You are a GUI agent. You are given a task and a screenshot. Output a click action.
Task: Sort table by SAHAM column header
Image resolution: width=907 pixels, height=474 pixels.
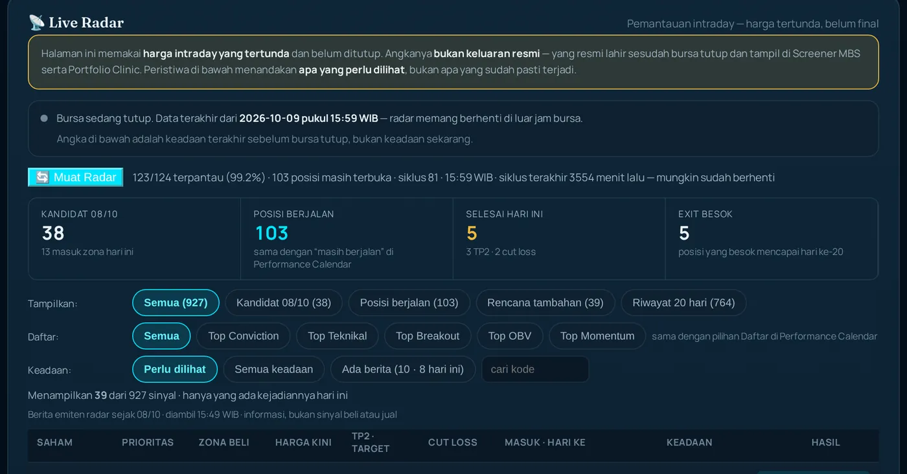(54, 442)
